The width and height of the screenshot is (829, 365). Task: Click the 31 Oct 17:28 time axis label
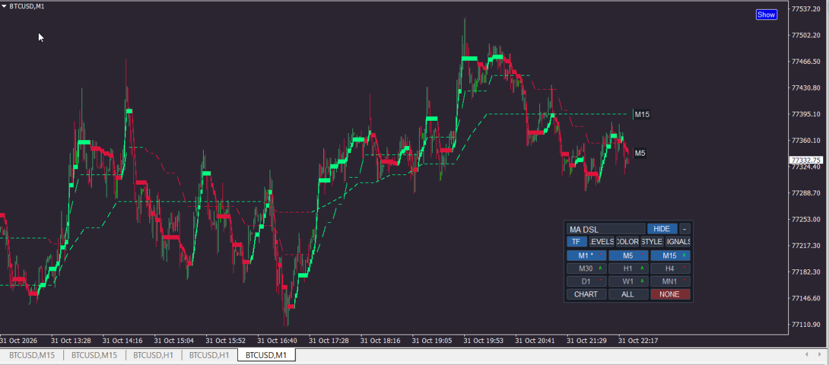(x=329, y=340)
